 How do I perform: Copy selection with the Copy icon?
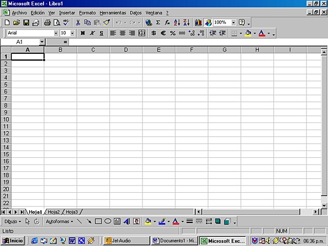(x=88, y=23)
